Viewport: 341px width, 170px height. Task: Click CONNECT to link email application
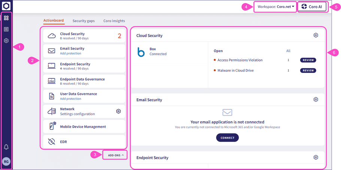(227, 138)
